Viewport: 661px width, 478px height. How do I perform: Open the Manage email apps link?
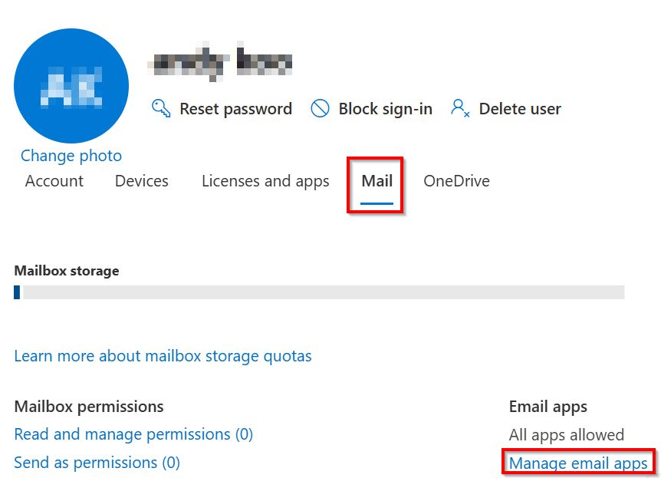point(578,463)
